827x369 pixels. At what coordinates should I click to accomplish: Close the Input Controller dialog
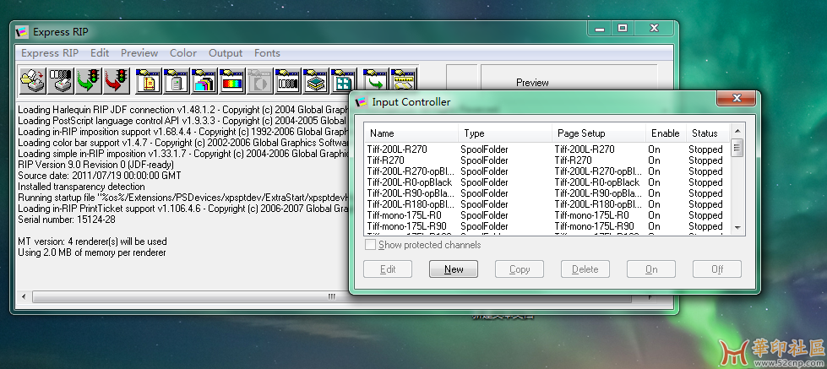click(737, 98)
